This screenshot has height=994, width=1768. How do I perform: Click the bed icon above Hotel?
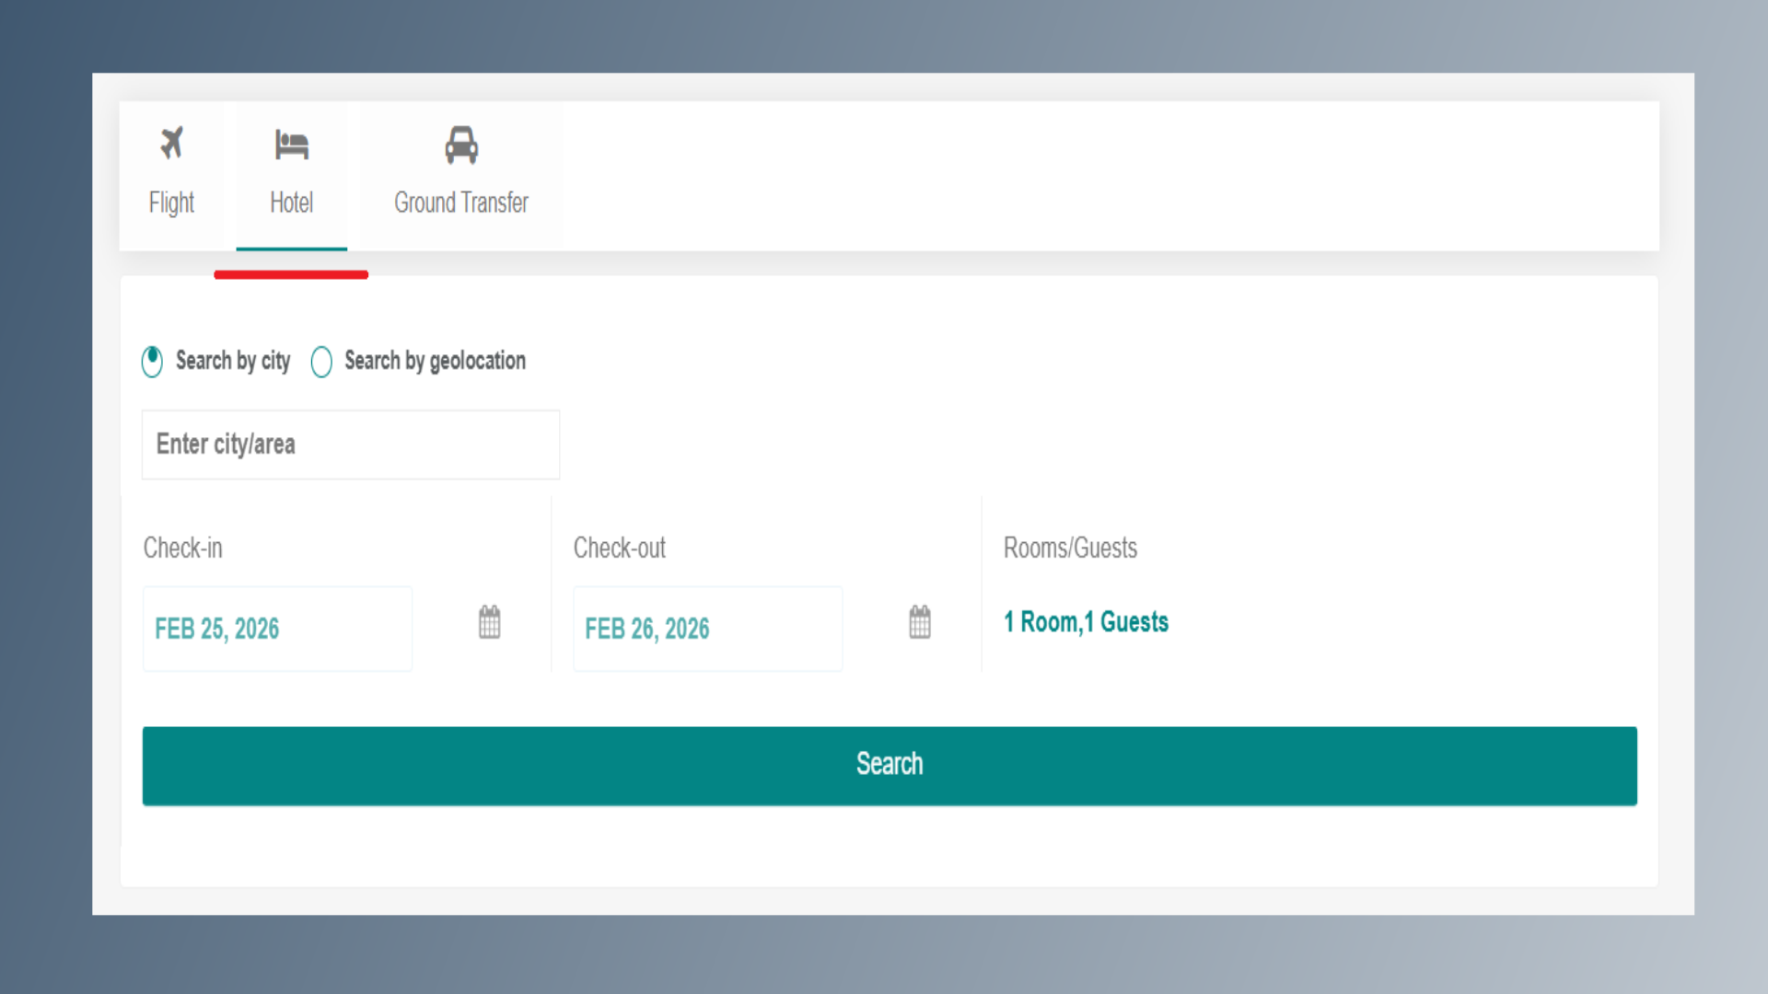coord(291,145)
